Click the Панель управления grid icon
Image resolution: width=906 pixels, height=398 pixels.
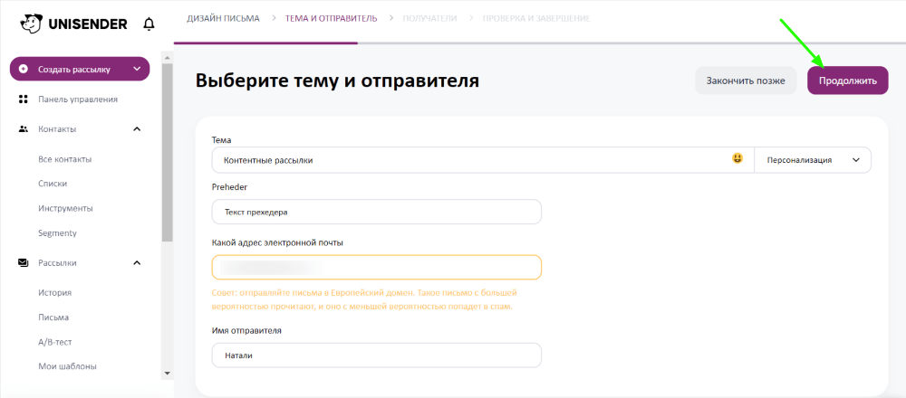(24, 99)
